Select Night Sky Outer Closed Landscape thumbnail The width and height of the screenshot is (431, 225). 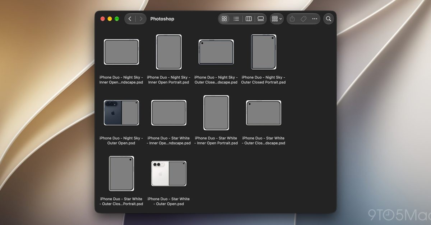point(216,52)
